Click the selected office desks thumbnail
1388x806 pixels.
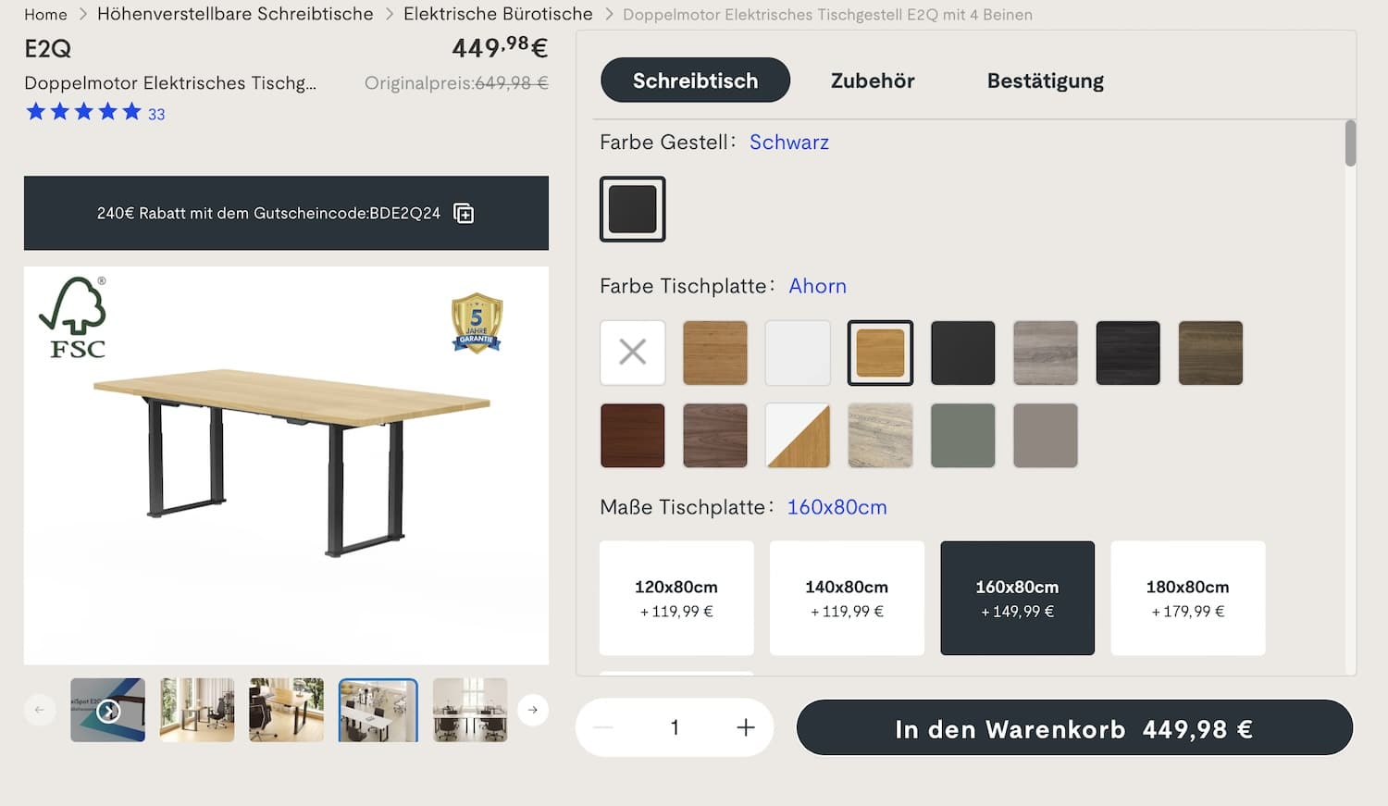[378, 710]
